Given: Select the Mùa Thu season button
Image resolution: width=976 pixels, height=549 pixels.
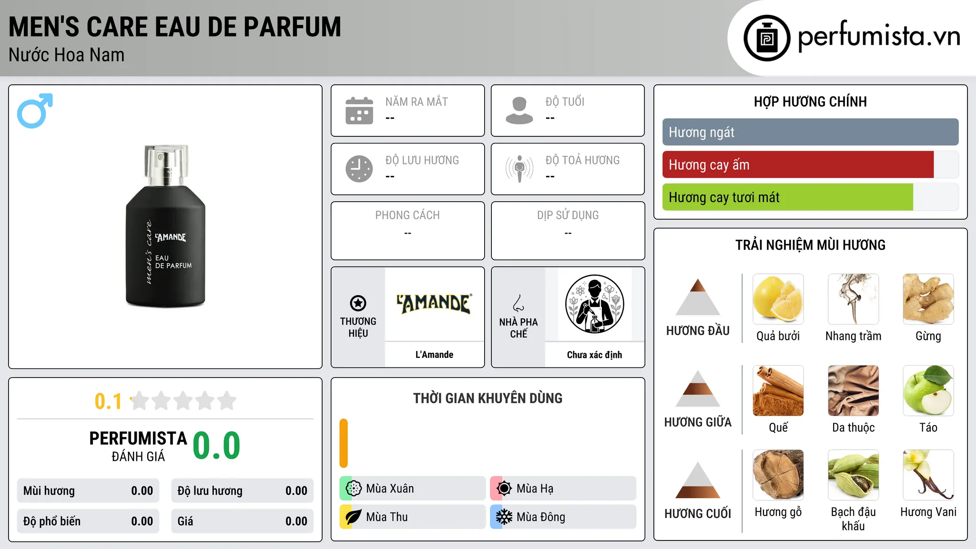Looking at the screenshot, I should pos(412,517).
